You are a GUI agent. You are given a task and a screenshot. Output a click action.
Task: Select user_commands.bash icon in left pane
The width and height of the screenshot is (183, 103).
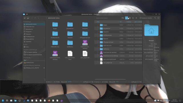click(70, 54)
